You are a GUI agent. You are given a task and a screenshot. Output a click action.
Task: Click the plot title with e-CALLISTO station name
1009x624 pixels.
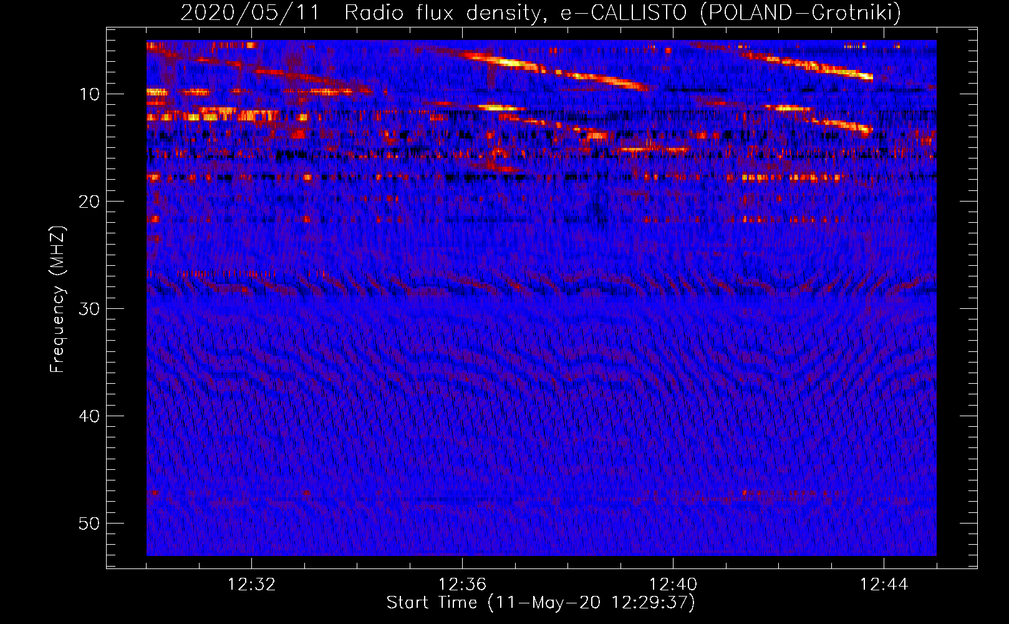(x=541, y=12)
